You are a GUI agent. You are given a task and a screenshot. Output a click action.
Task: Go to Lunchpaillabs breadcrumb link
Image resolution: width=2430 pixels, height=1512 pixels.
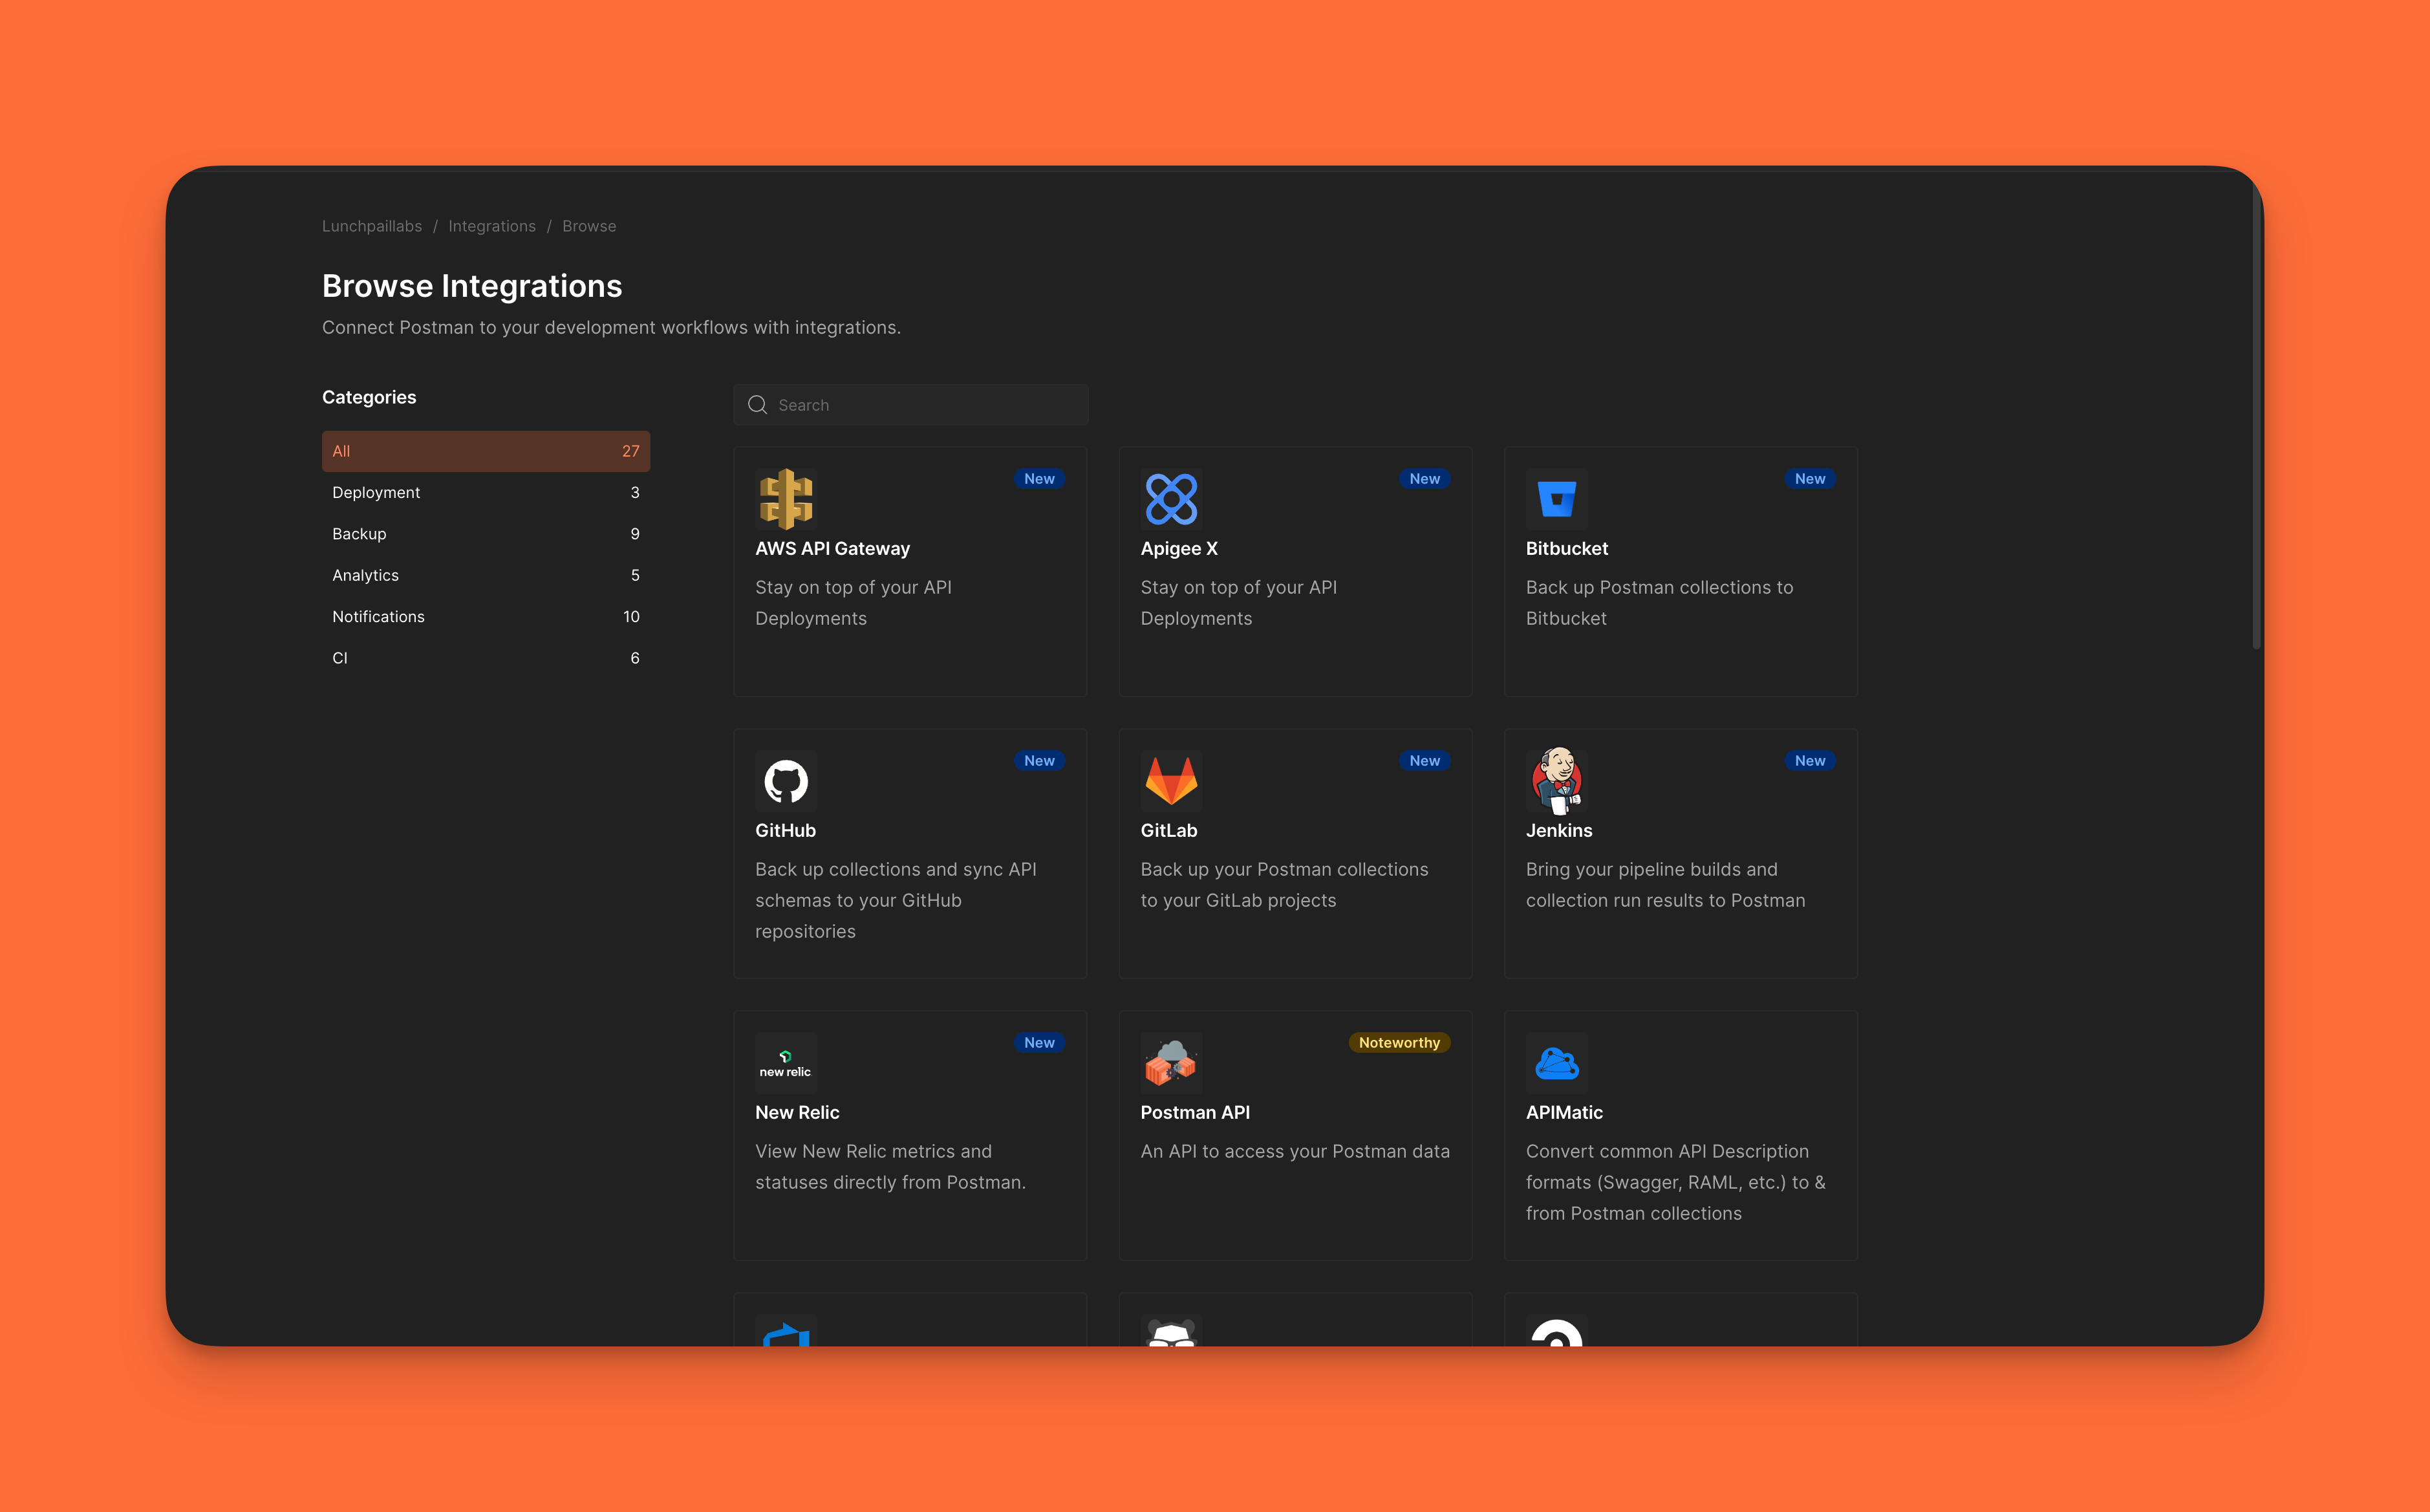pos(372,226)
